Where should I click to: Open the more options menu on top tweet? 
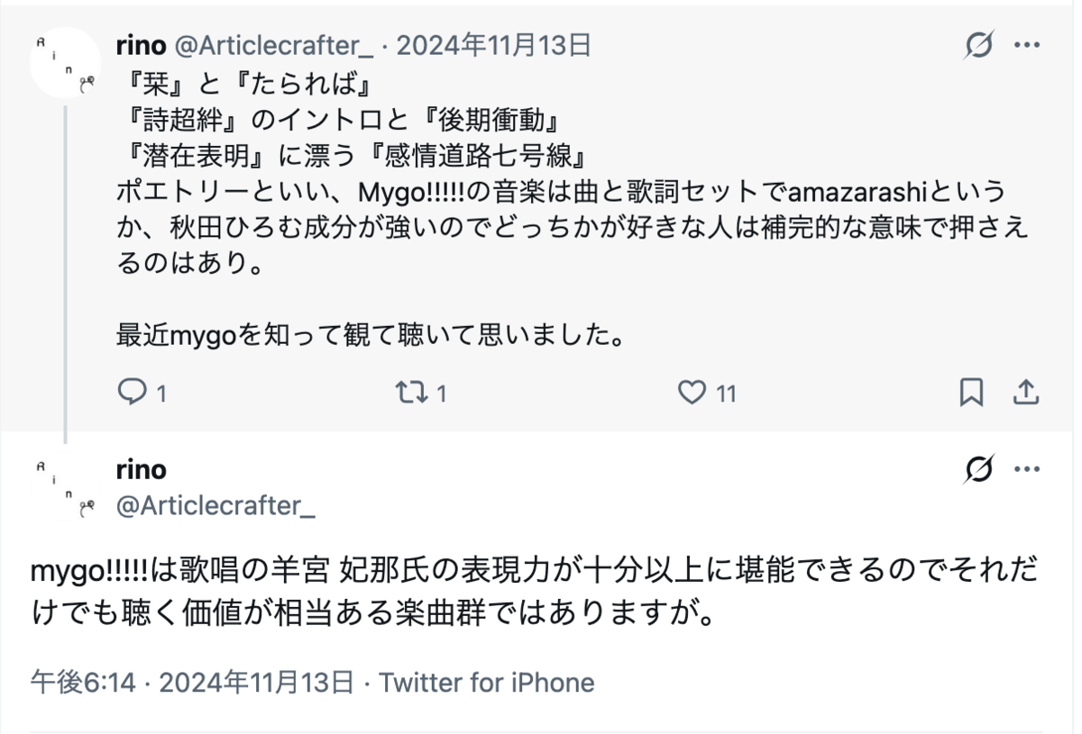coord(1027,44)
